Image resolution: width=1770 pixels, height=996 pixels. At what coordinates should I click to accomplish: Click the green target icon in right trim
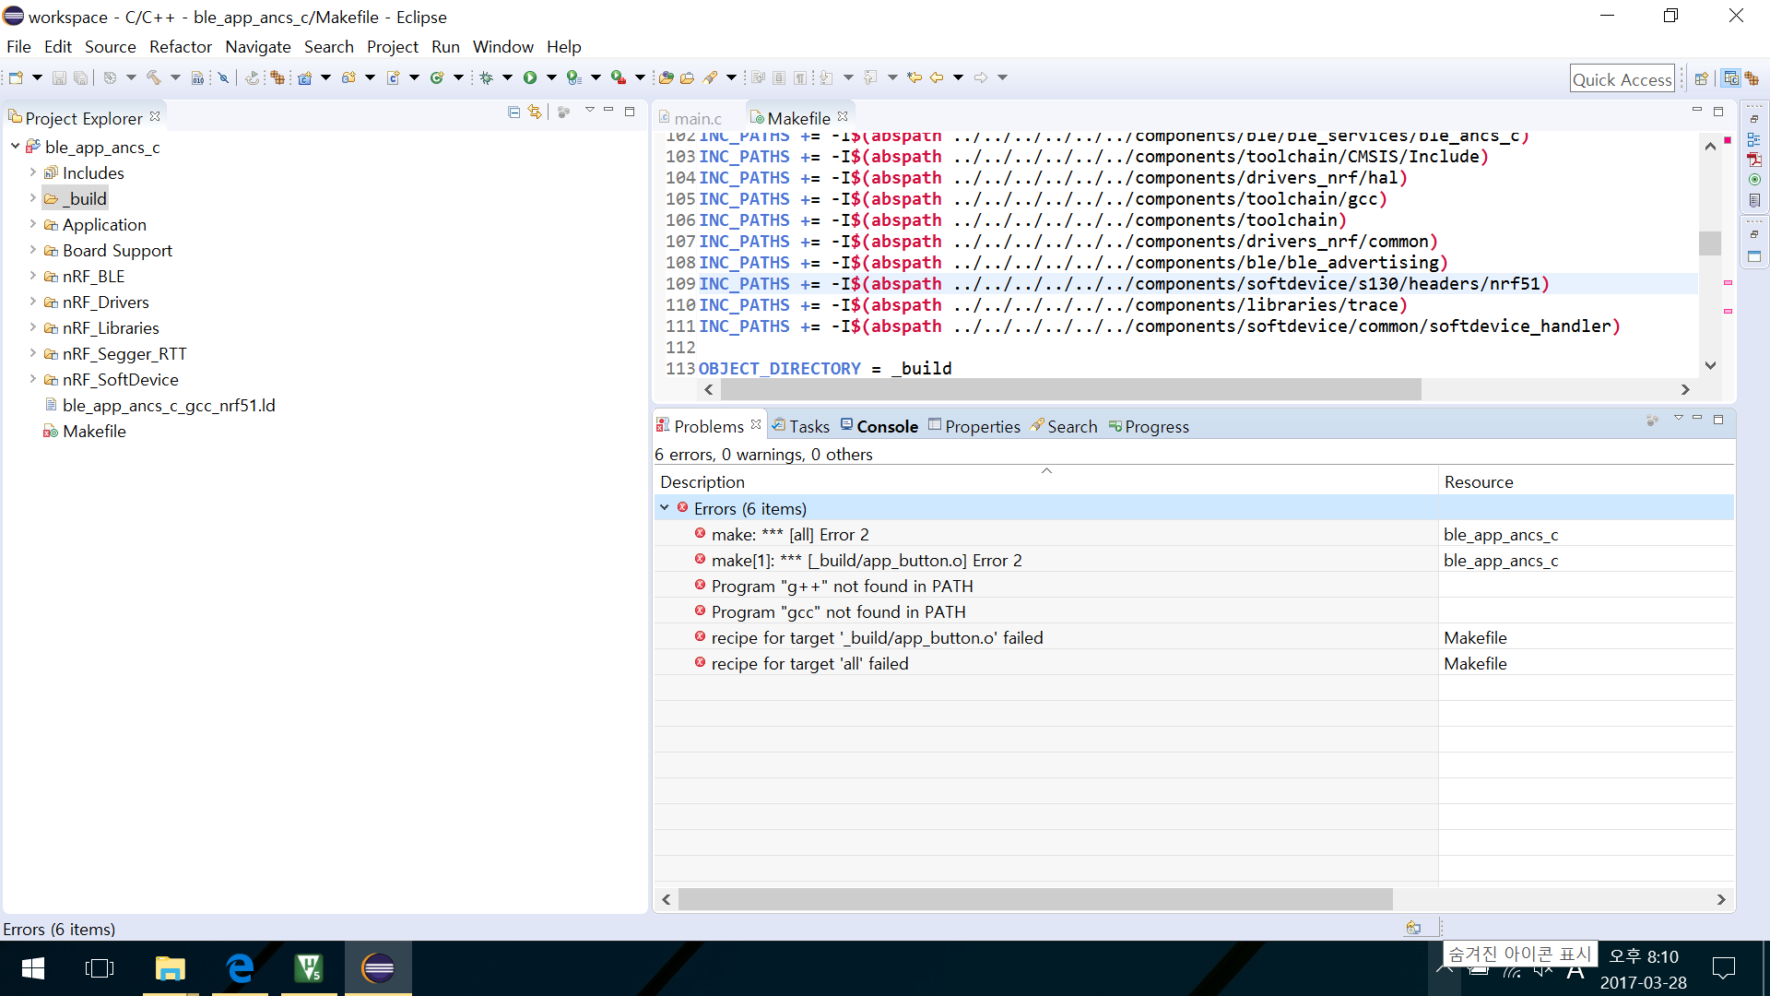1754,180
